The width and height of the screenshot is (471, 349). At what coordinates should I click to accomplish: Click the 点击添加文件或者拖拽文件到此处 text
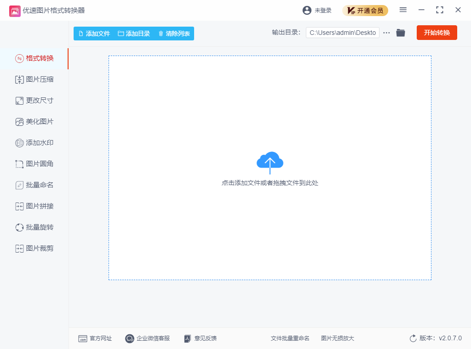(270, 183)
